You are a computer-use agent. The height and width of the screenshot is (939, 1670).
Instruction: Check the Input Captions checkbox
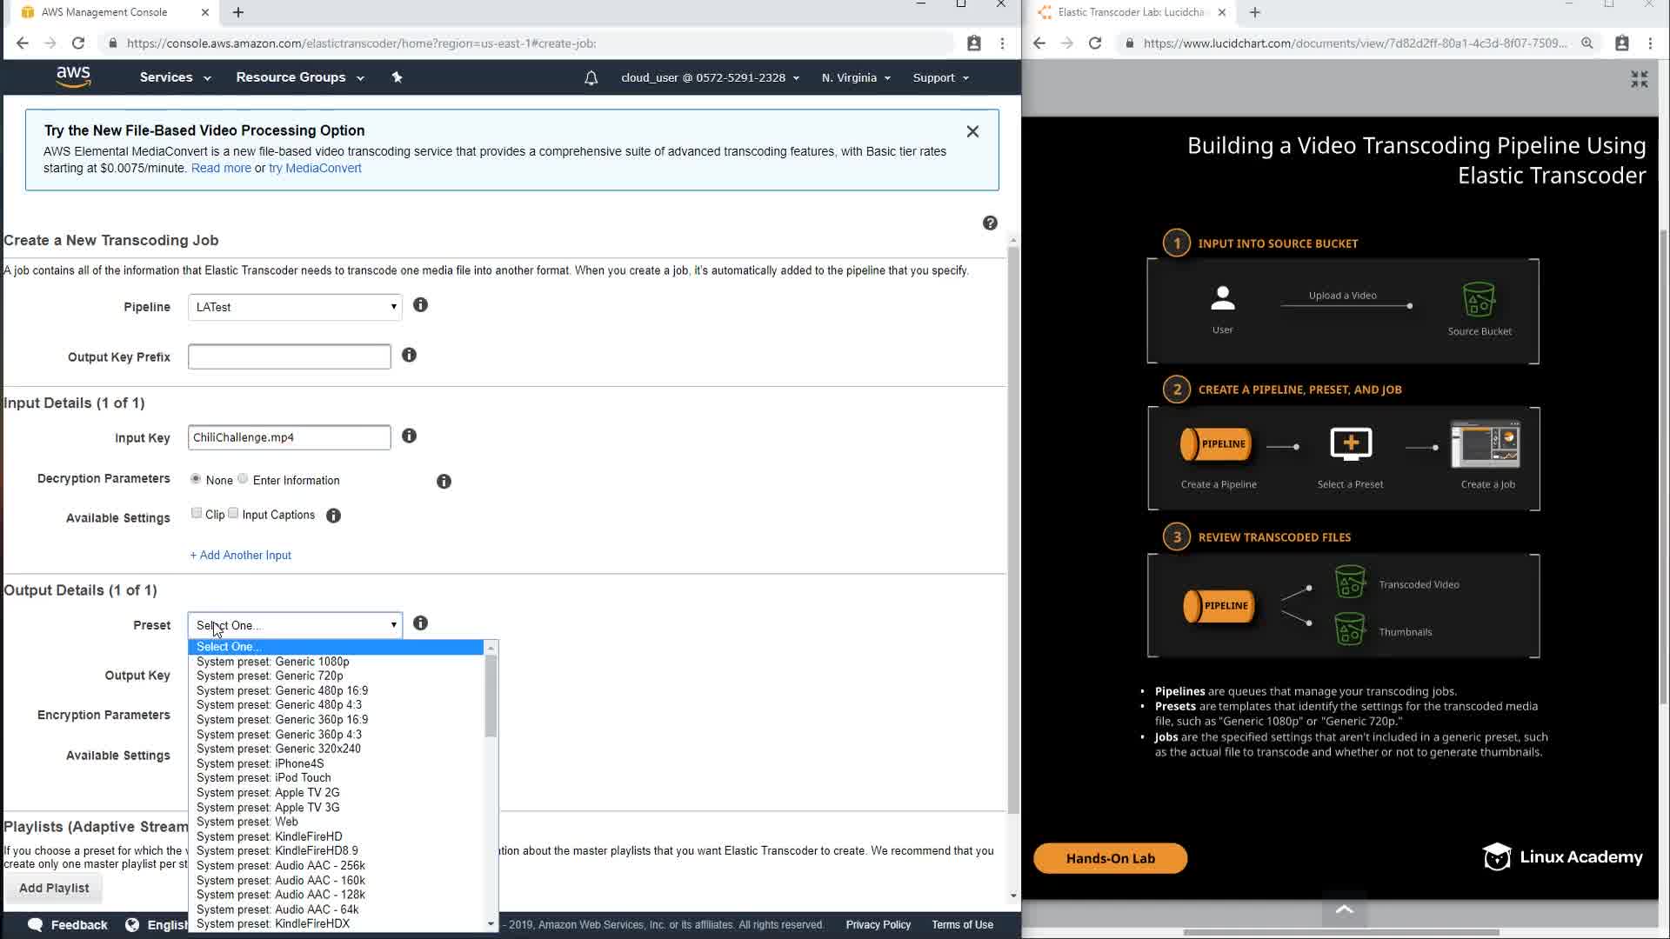(x=233, y=513)
